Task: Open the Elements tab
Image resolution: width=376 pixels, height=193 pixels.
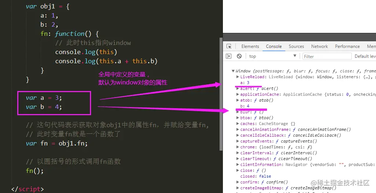Action: (x=250, y=46)
